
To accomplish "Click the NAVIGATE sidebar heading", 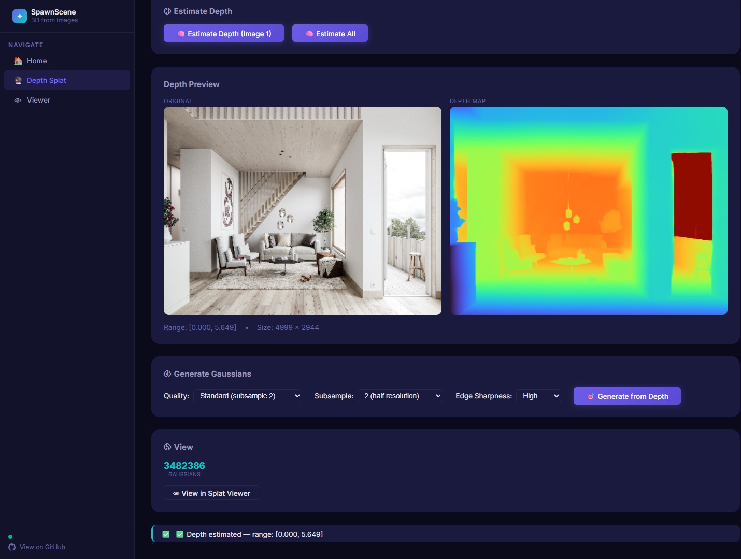I will (x=26, y=45).
